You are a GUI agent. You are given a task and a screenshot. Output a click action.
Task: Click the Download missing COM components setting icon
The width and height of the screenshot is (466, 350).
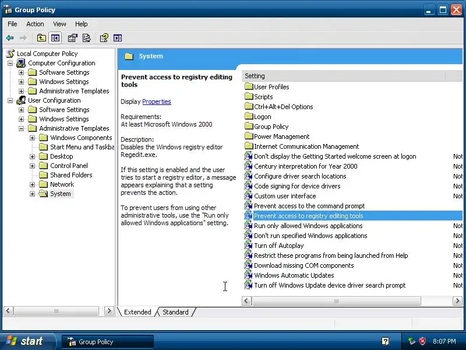tap(248, 265)
